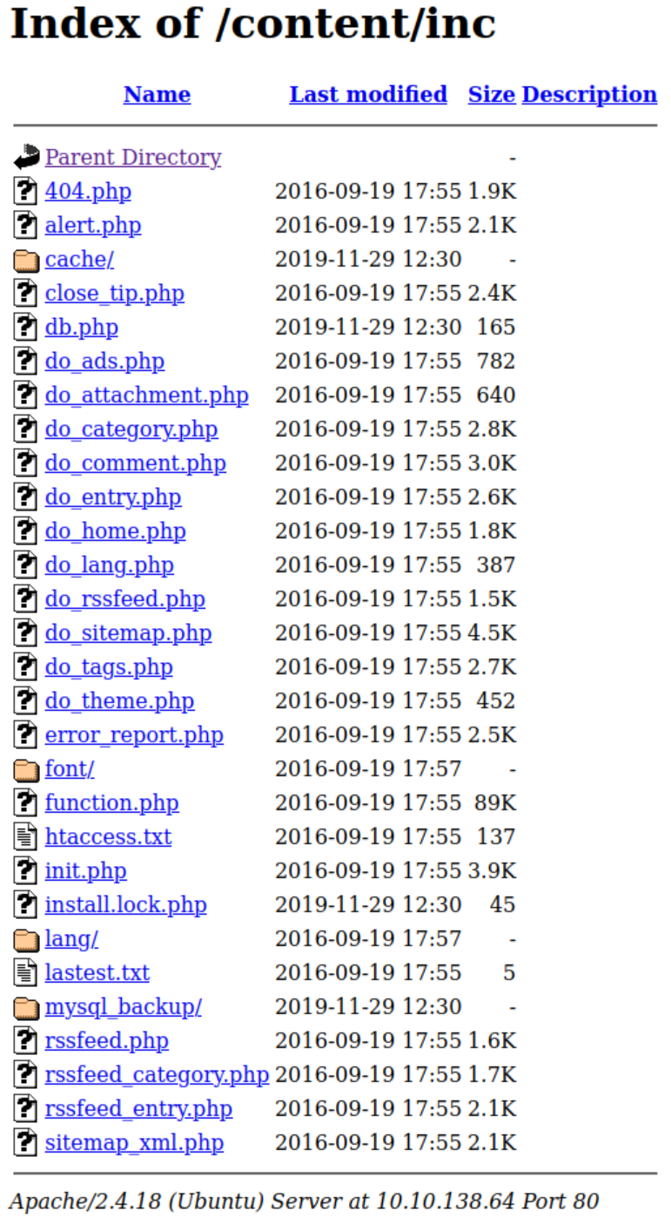Open the Parent Directory link
The height and width of the screenshot is (1231, 671).
133,158
